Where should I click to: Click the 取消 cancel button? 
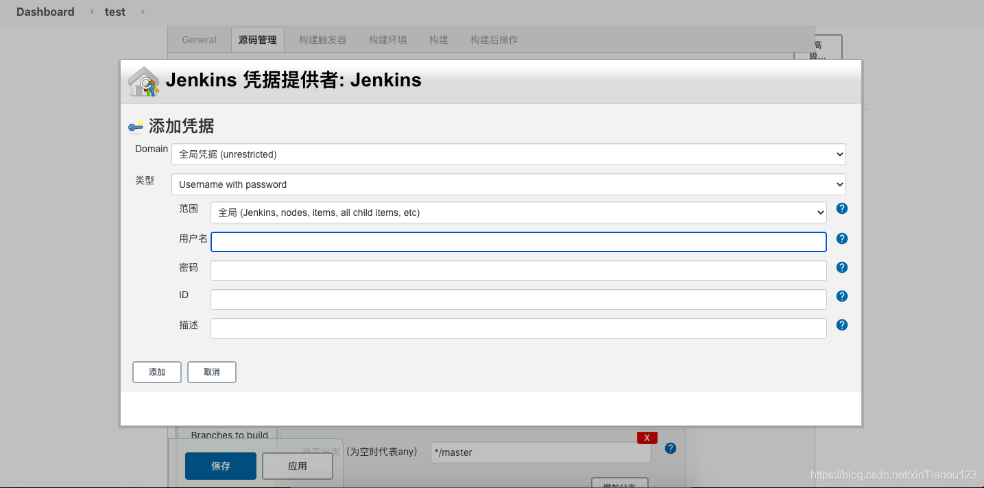click(212, 372)
